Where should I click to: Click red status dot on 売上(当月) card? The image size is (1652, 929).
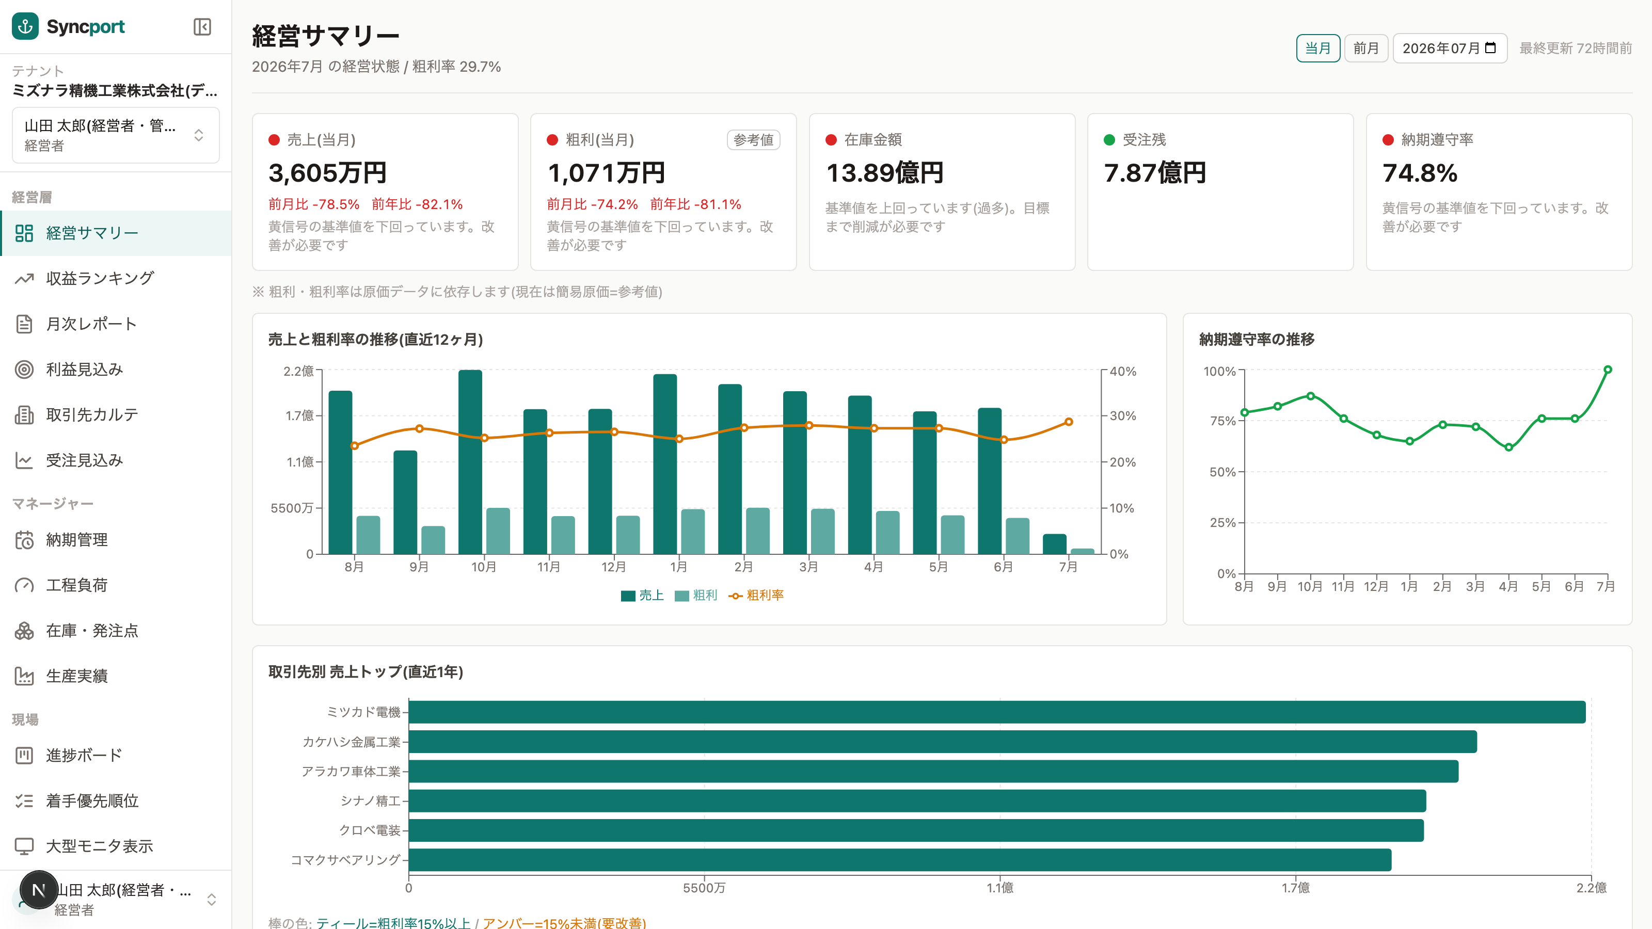[274, 140]
